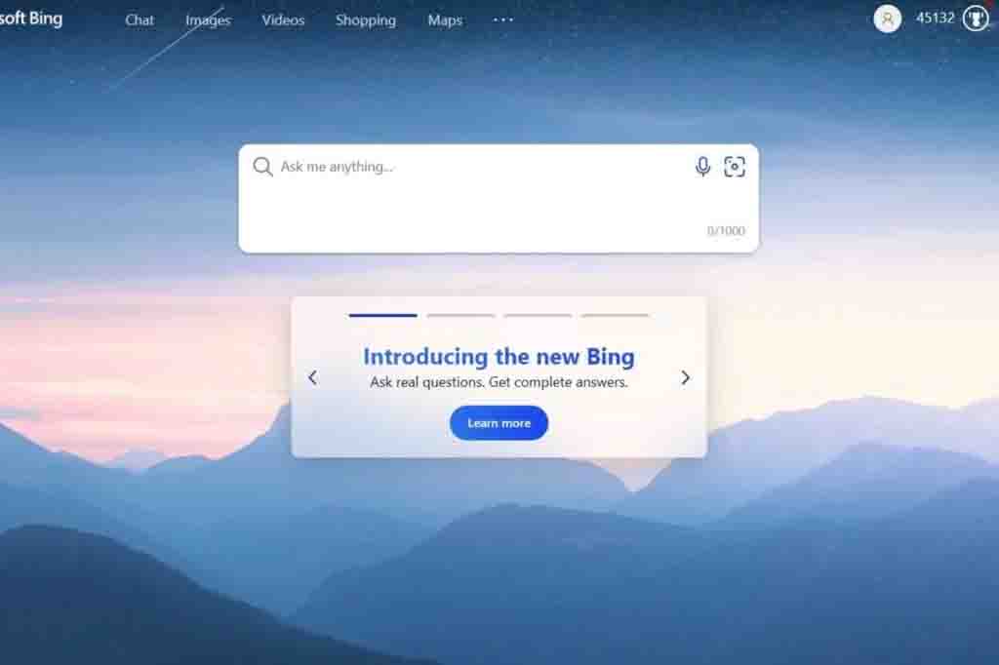999x665 pixels.
Task: Click the Microsoft Bing logo
Action: click(31, 19)
